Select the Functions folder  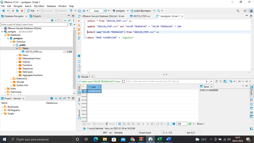27,65
